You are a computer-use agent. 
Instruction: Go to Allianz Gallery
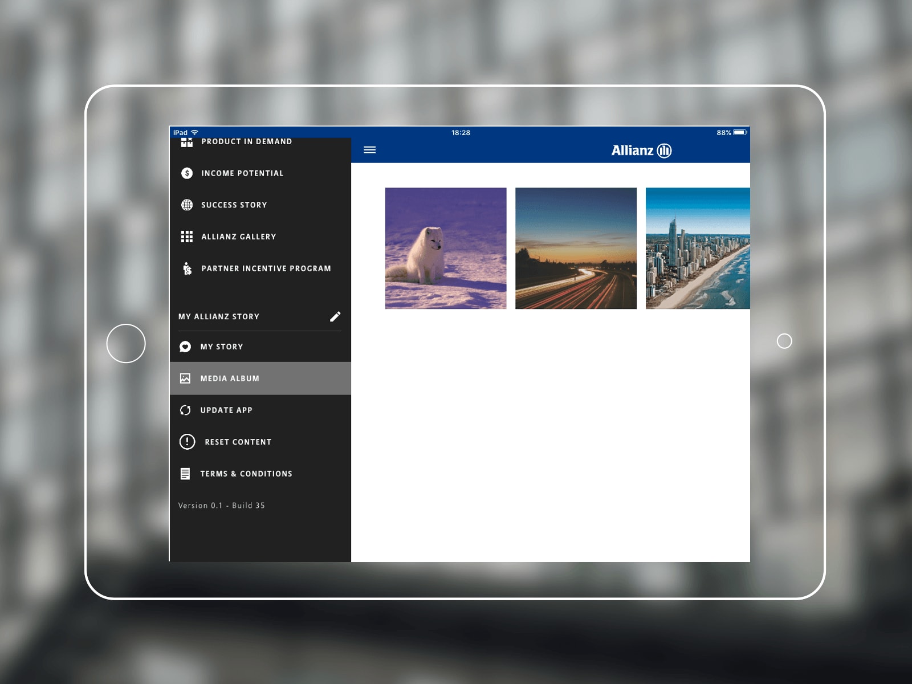click(x=260, y=237)
